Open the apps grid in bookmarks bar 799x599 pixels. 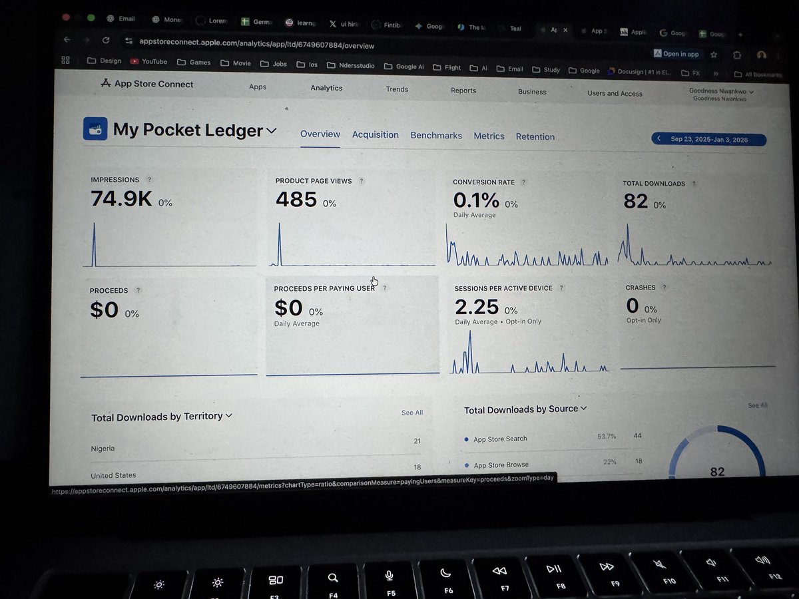66,60
